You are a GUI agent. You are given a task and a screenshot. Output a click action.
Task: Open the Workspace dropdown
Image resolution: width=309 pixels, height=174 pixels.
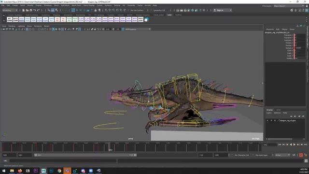pos(289,6)
